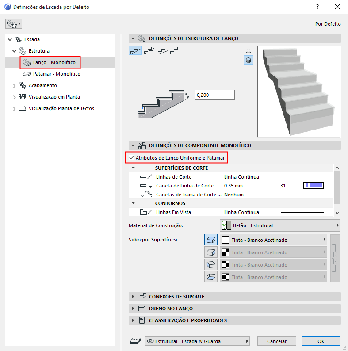Click the Estrutura de Lanço panel icon

pos(142,38)
